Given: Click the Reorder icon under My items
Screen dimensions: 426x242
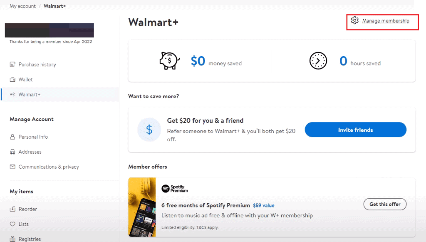Looking at the screenshot, I should point(12,209).
